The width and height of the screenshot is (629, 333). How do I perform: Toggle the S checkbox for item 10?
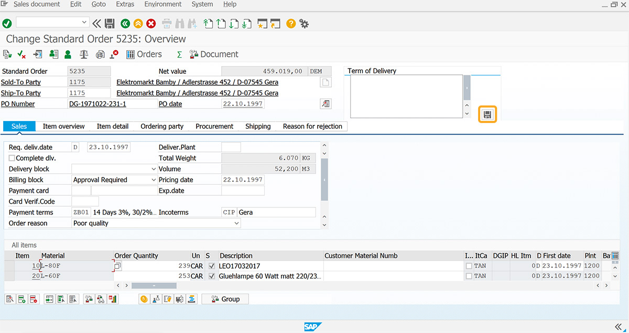(212, 266)
